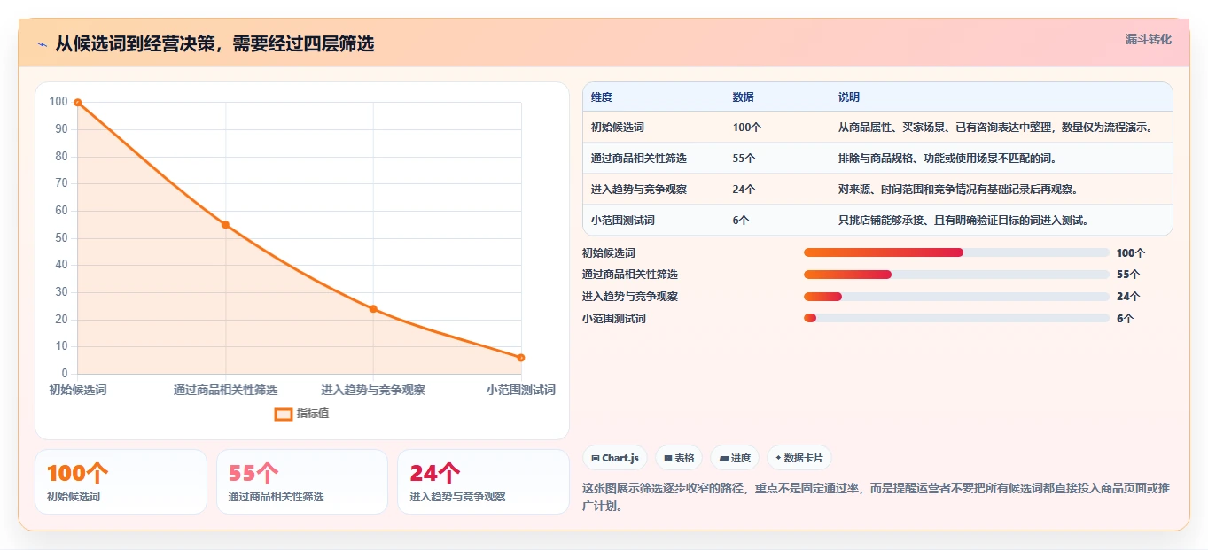Click the y-axis value 50

(61, 237)
